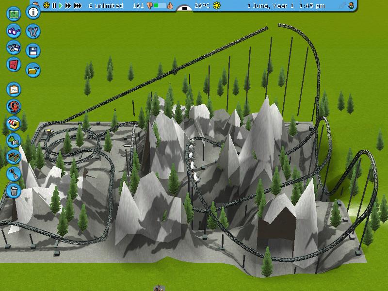Click the '1:45 pm' time display
388x291 pixels.
[312, 6]
